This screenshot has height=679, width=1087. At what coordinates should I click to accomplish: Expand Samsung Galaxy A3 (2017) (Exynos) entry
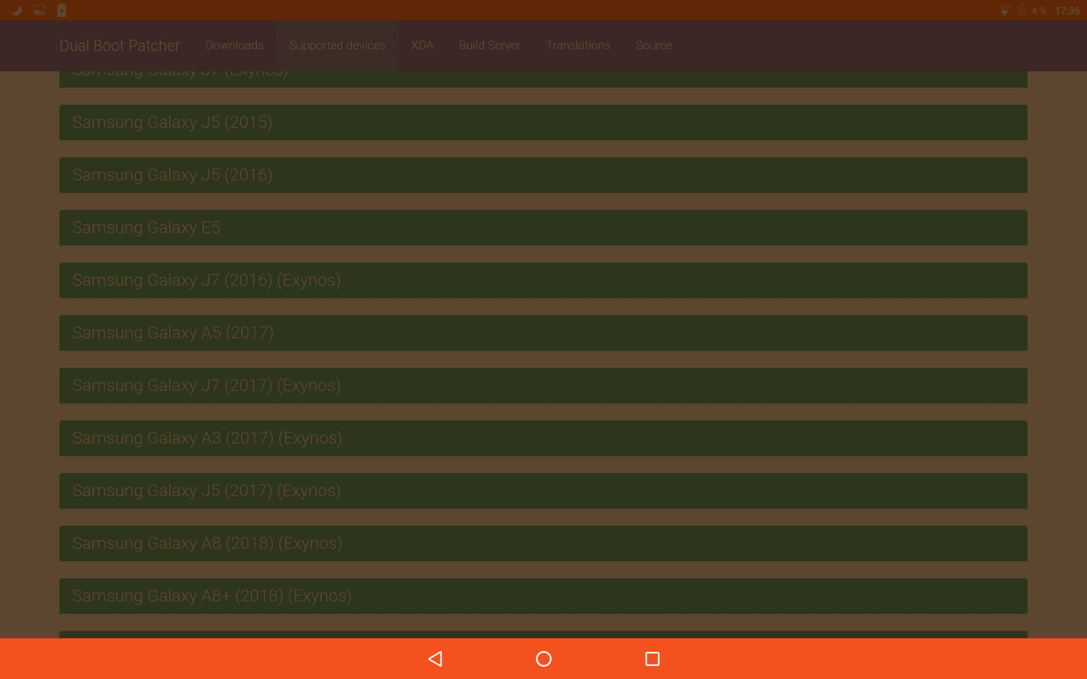pyautogui.click(x=543, y=438)
